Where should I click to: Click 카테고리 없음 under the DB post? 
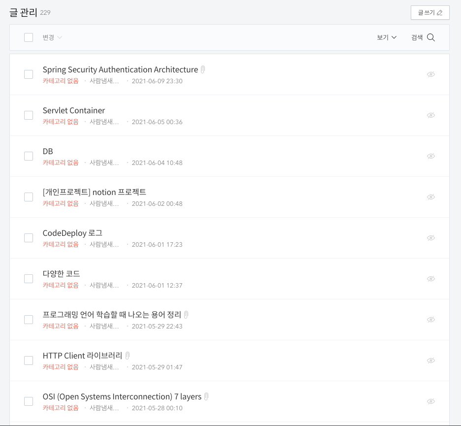61,163
